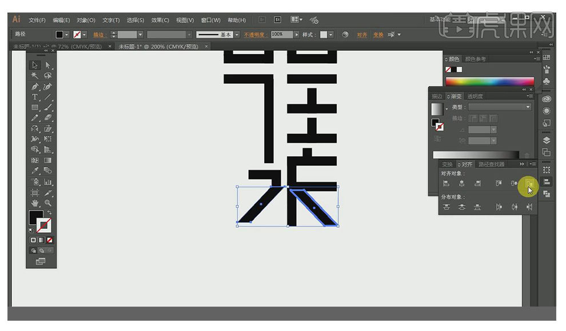Click horizontal align left icon
The width and height of the screenshot is (566, 331).
click(446, 183)
